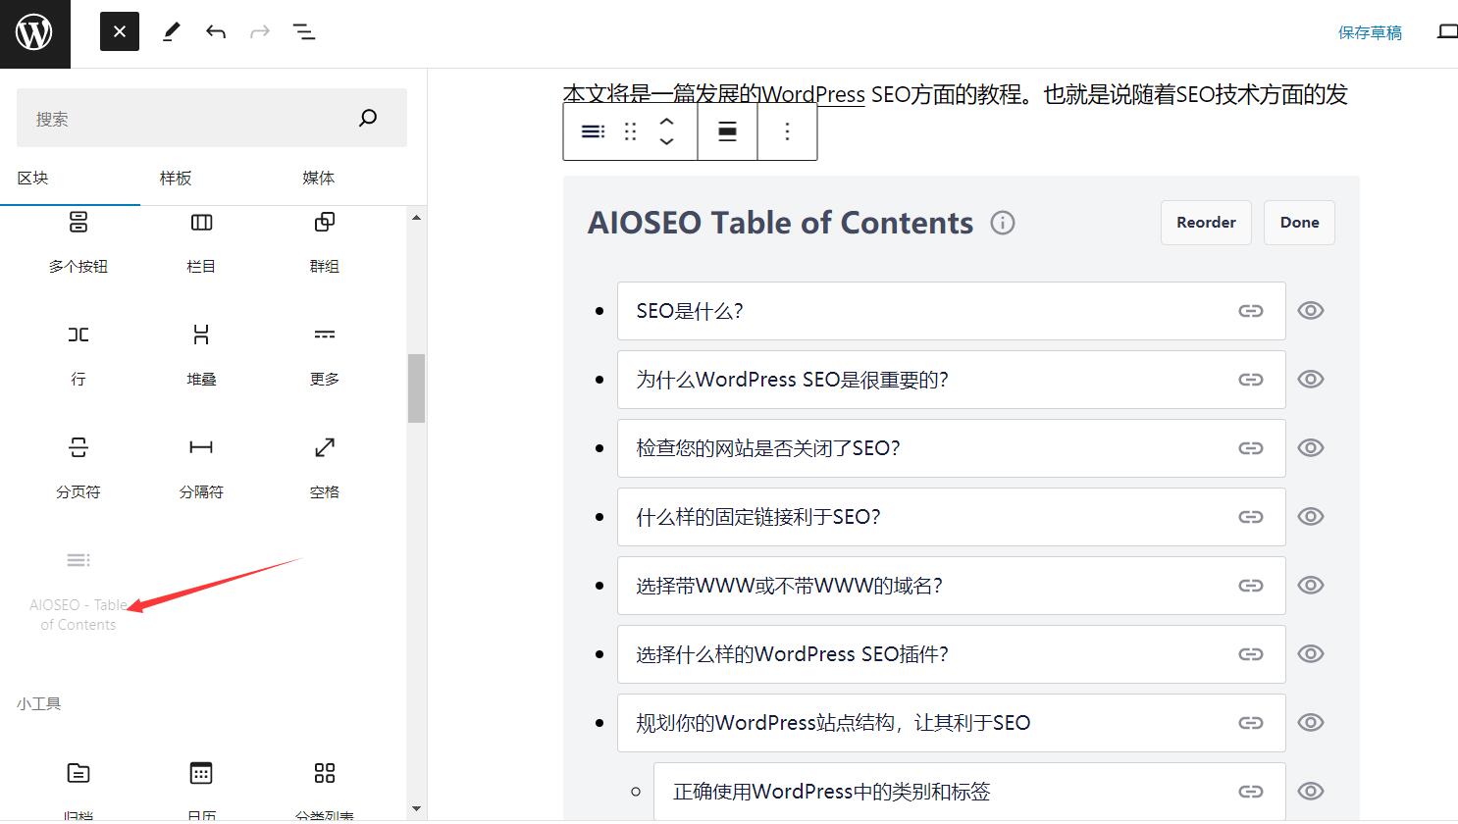This screenshot has width=1458, height=824.
Task: Insert the 更多 block
Action: coord(324,354)
